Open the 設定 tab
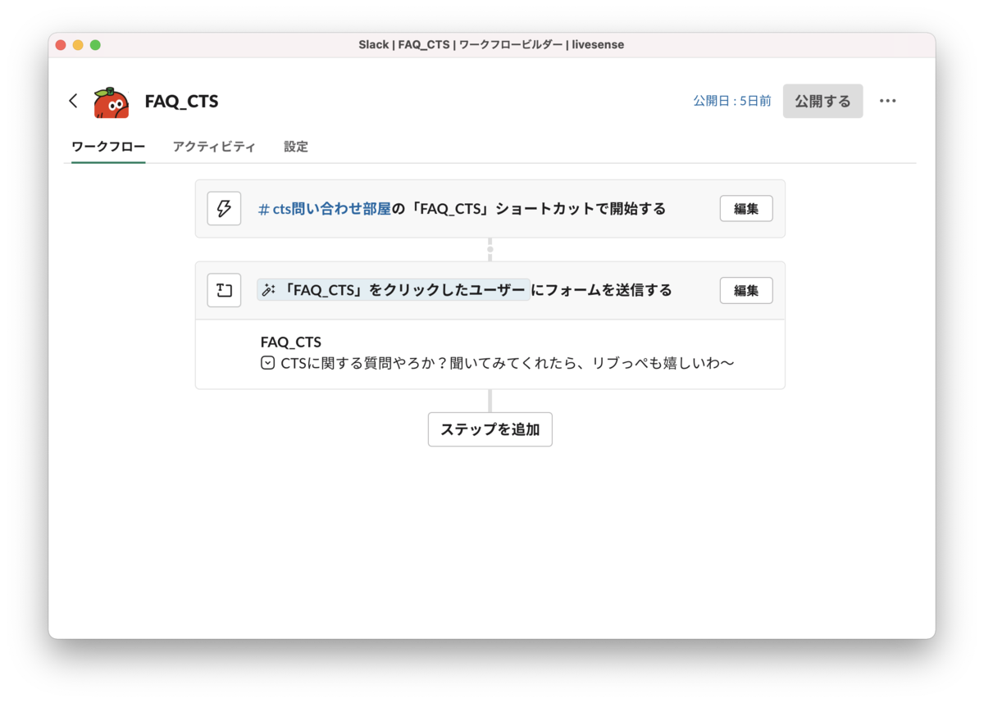Screen dimensions: 984x703 pos(296,147)
